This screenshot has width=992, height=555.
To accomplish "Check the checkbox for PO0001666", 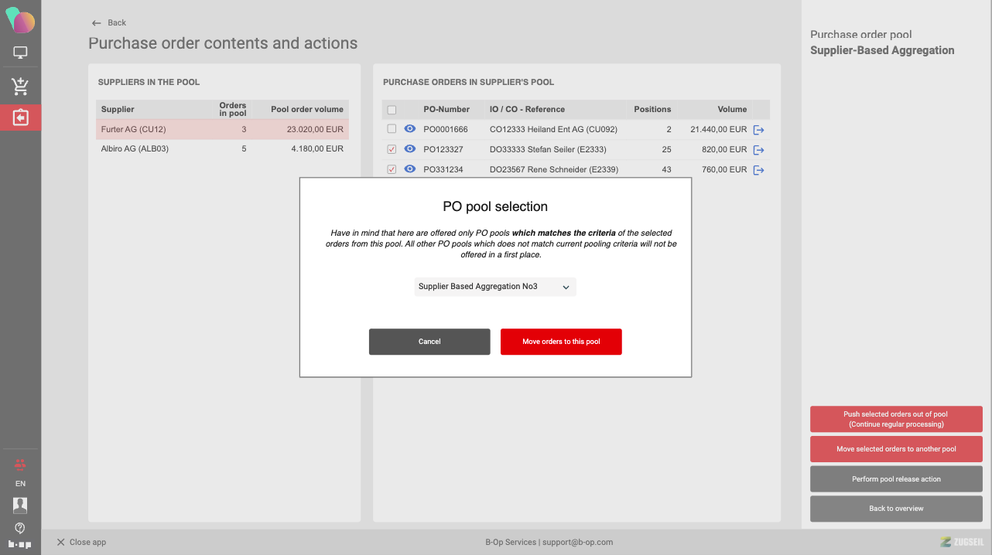I will click(392, 129).
